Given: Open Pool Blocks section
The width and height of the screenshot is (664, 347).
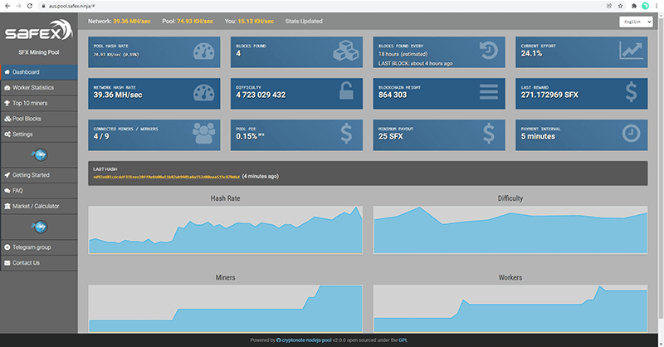Looking at the screenshot, I should tap(39, 119).
